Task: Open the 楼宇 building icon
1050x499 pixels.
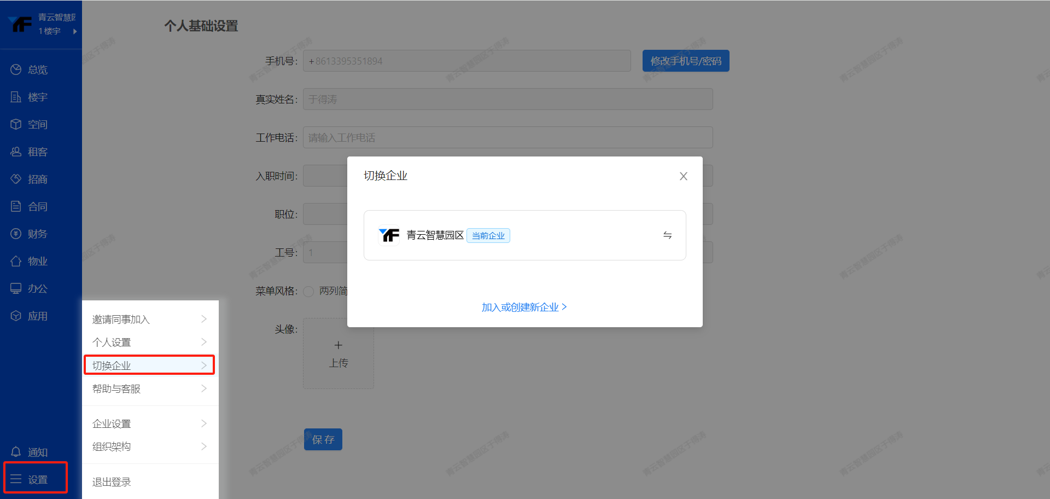Action: (x=16, y=97)
